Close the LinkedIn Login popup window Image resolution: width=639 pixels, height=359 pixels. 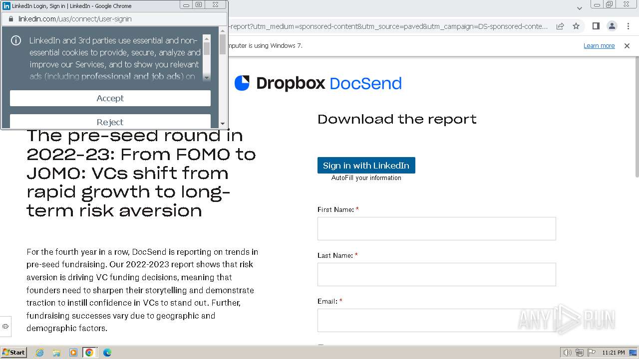(215, 5)
